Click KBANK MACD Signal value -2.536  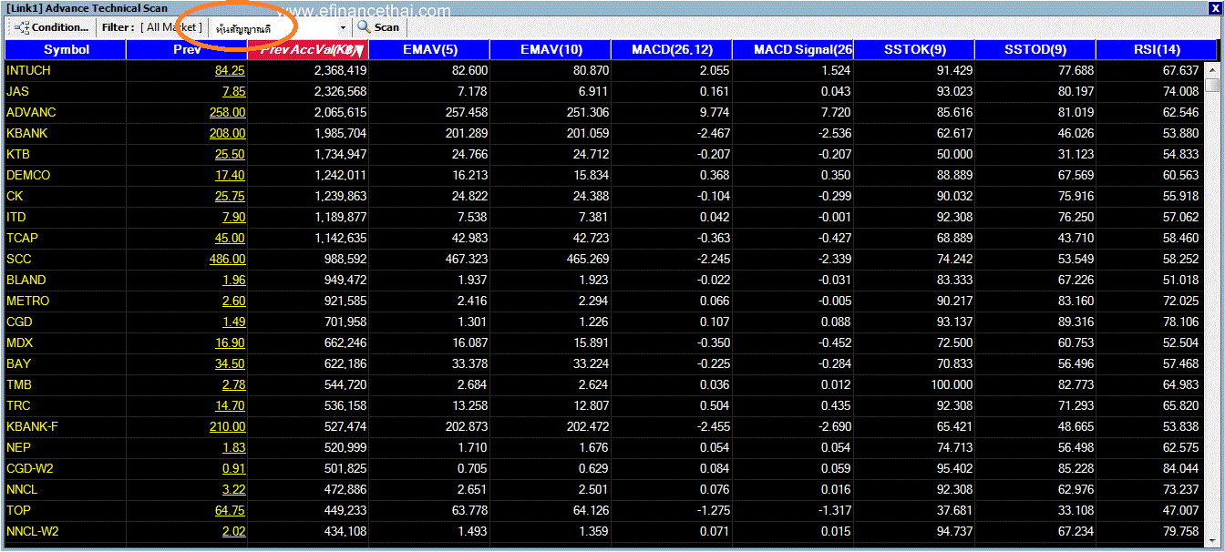pos(832,133)
